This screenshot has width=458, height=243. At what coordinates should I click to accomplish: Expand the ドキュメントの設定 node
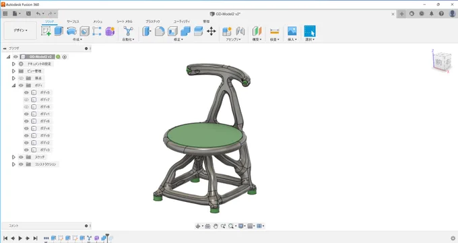[x=13, y=64]
